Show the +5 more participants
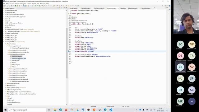 coord(192,101)
